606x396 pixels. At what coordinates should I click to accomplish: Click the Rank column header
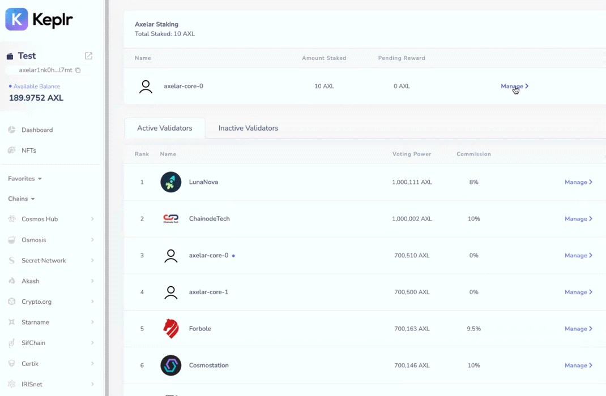142,154
